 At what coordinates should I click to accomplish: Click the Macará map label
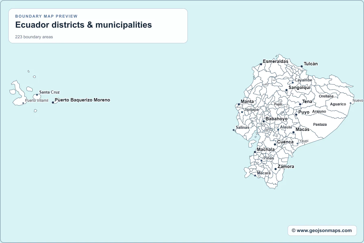(x=264, y=173)
